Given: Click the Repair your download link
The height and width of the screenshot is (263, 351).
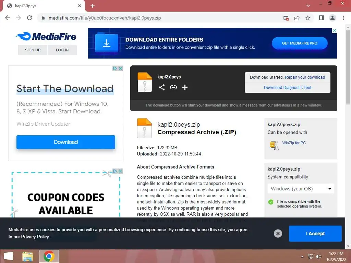Looking at the screenshot, I should (x=305, y=77).
